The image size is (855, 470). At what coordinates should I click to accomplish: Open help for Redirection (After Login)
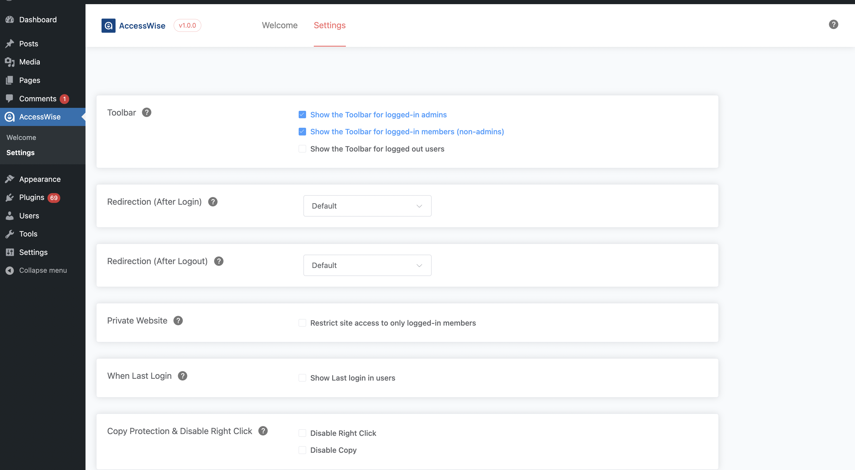(x=213, y=202)
